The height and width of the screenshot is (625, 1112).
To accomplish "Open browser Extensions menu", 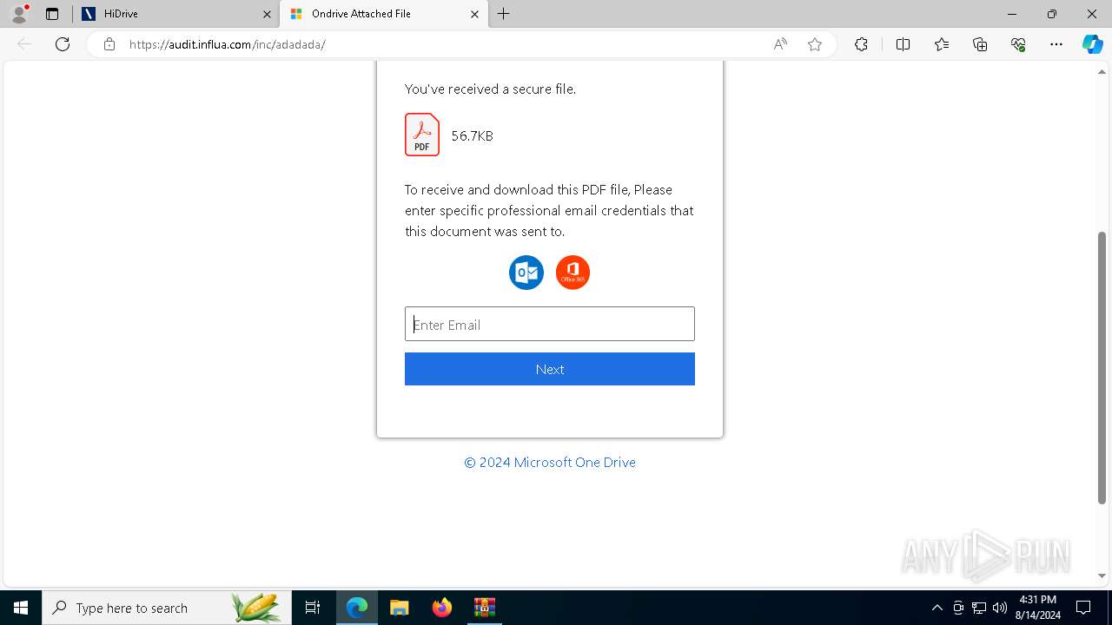I will (x=861, y=44).
